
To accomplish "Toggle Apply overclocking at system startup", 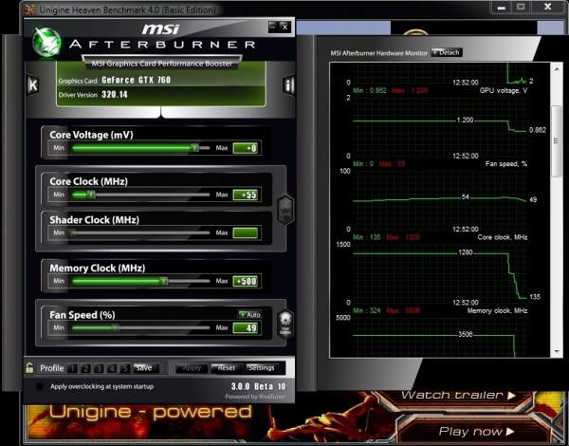I will coord(40,386).
